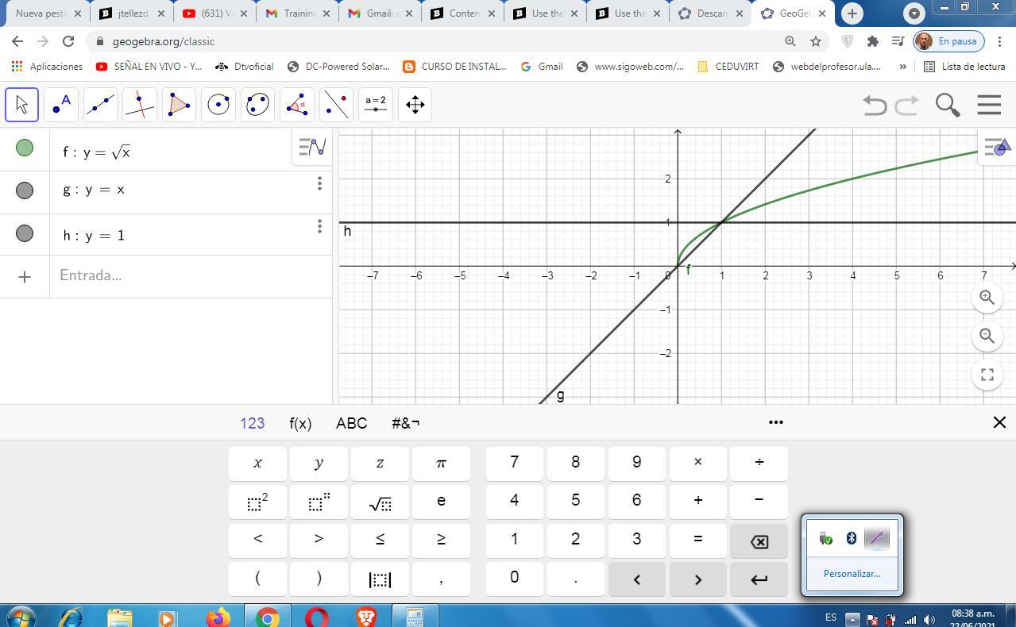Select the Move Graphics View tool
Viewport: 1016px width, 627px height.
click(x=415, y=105)
